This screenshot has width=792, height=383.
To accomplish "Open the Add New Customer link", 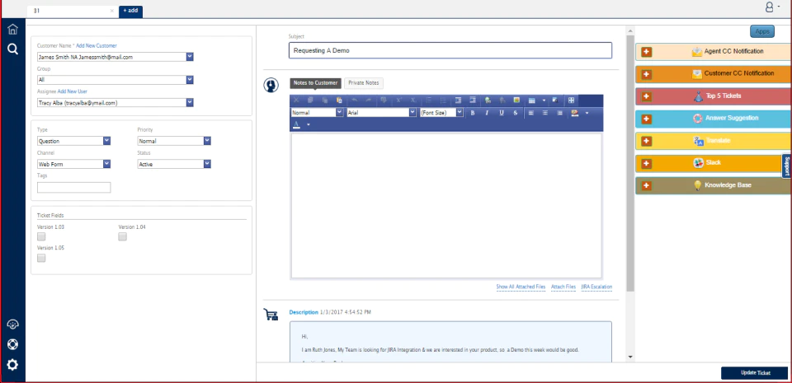I will coord(97,46).
